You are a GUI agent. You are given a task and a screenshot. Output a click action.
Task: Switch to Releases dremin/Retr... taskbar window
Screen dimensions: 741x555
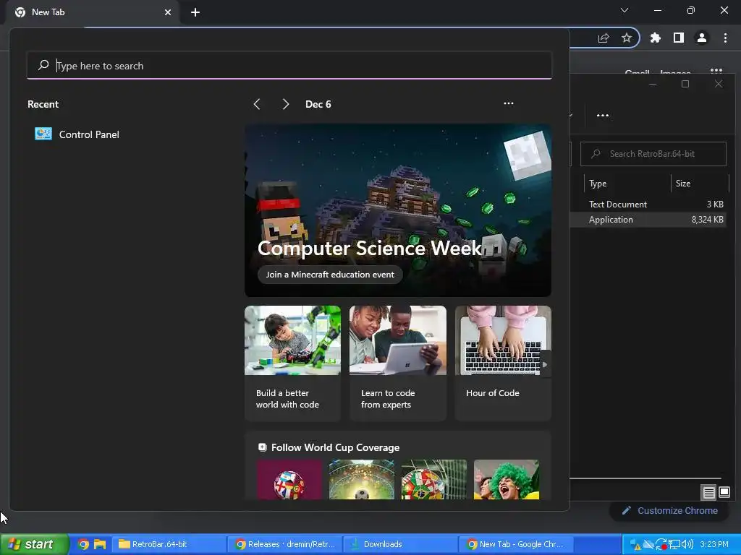(284, 544)
